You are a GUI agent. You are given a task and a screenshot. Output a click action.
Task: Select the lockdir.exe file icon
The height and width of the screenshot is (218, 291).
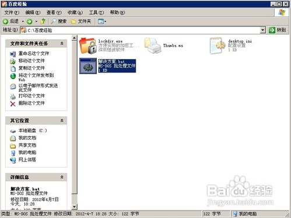click(x=88, y=46)
